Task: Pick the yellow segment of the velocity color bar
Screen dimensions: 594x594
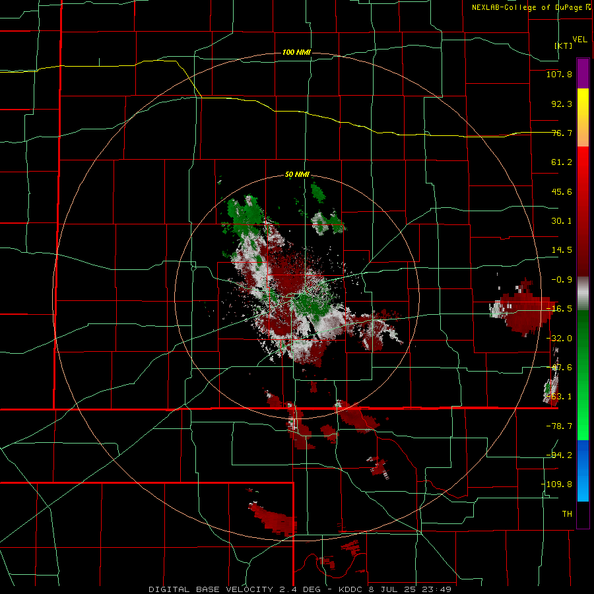Action: tap(583, 103)
